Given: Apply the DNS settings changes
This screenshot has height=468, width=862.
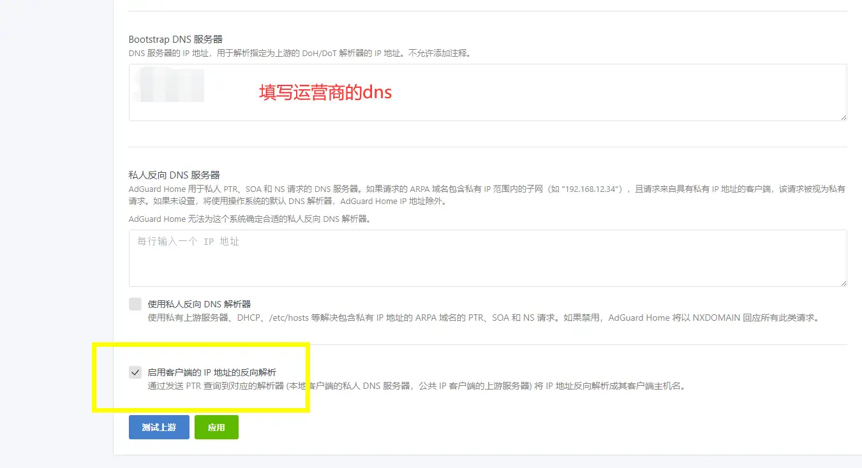Looking at the screenshot, I should (216, 427).
